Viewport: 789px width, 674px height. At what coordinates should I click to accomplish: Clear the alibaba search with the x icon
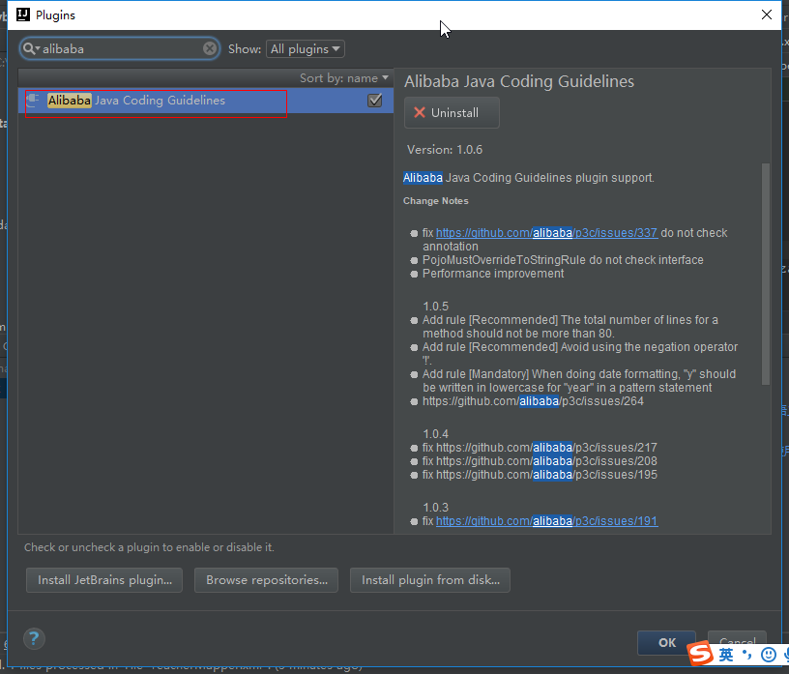(x=210, y=48)
